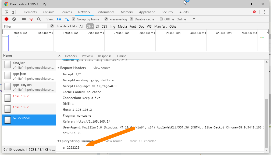This screenshot has height=155, width=271.
Task: Filter requests by Manifest type
Action: click(x=161, y=26)
